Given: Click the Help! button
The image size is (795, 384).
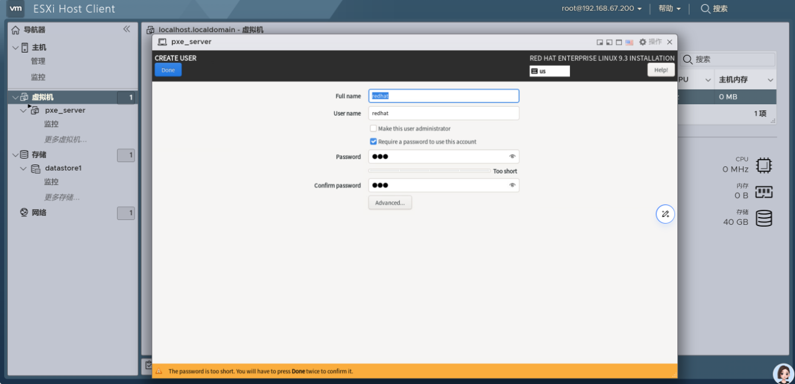Looking at the screenshot, I should [661, 70].
